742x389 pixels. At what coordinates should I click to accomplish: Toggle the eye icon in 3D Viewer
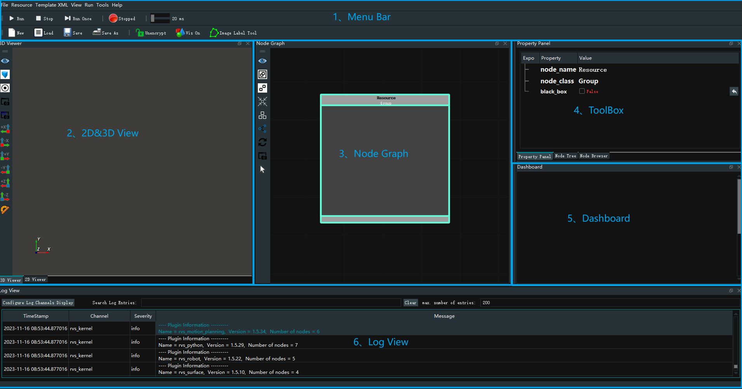[x=5, y=61]
